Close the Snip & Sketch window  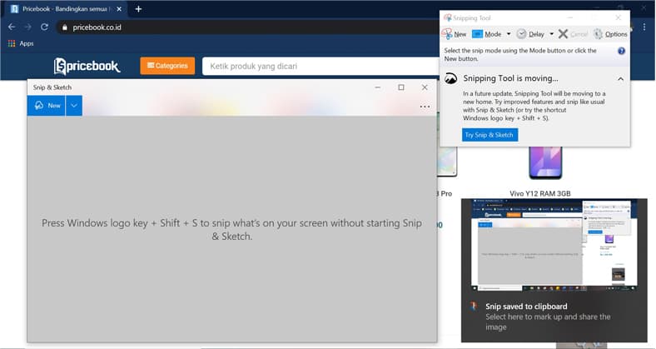[425, 87]
